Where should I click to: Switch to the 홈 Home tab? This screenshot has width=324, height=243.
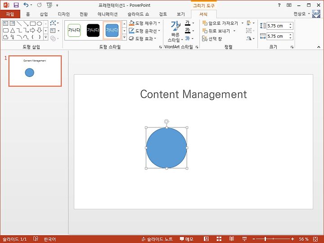pyautogui.click(x=28, y=14)
